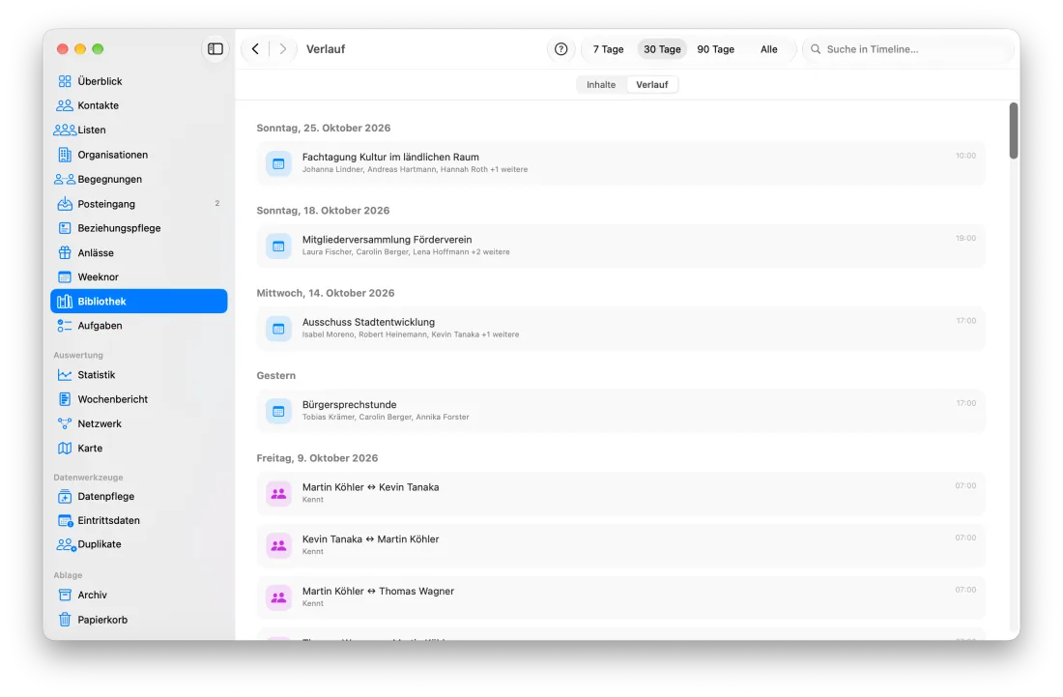Filter timeline to 7 Tage
The image size is (1063, 697).
pyautogui.click(x=608, y=49)
